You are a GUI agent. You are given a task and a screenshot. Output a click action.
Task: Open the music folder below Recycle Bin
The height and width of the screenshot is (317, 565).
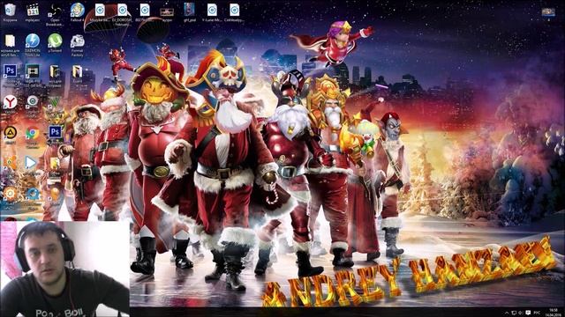click(10, 45)
